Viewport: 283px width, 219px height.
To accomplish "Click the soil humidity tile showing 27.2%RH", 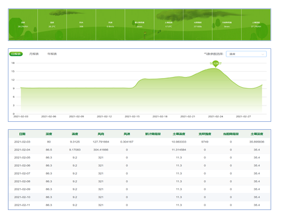I will click(x=256, y=25).
